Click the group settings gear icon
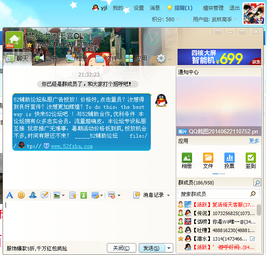The image size is (267, 255). (161, 59)
